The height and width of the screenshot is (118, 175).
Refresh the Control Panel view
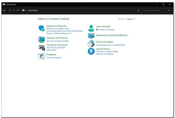(x=138, y=11)
